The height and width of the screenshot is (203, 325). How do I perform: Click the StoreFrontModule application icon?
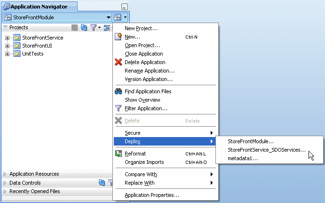click(x=8, y=17)
